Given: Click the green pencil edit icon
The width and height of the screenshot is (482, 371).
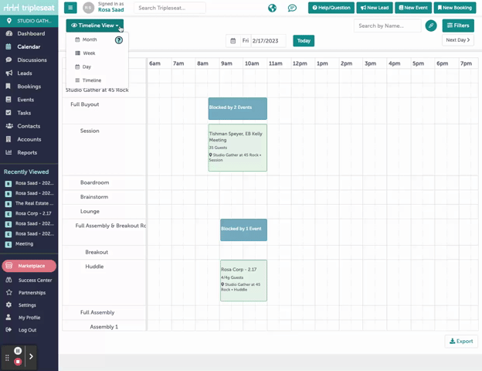Looking at the screenshot, I should point(431,26).
